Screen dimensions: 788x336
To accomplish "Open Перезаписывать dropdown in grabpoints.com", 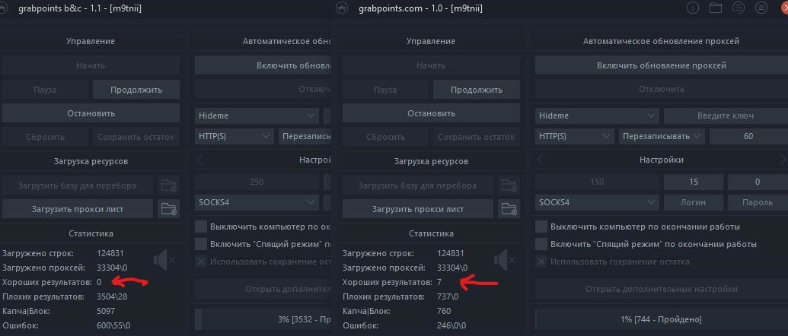I will click(662, 136).
